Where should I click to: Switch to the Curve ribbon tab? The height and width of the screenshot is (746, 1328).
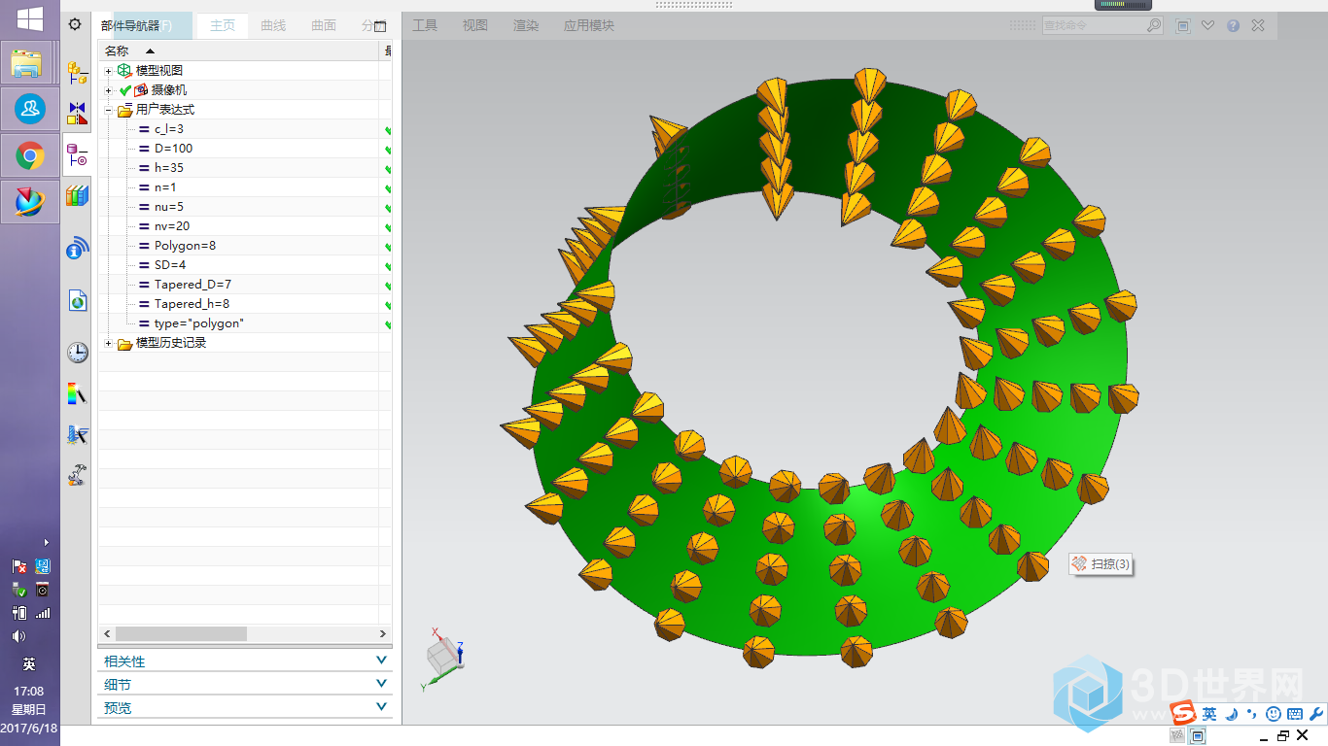coord(273,25)
